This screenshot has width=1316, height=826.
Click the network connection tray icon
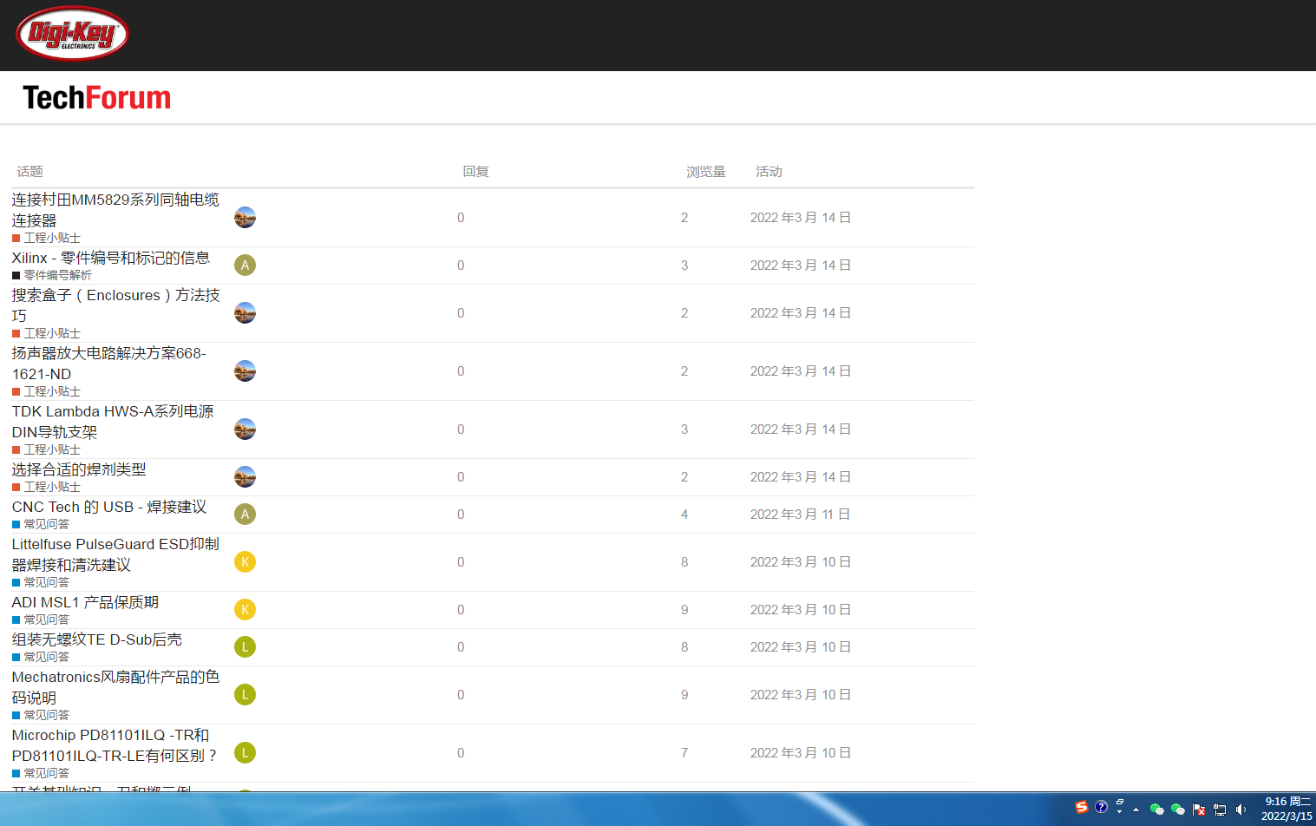(x=1220, y=810)
